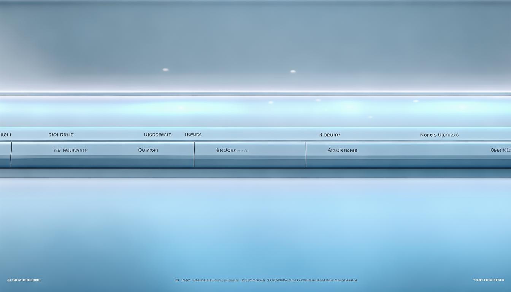
Task: Click the bright horizontal line below top banner
Action: pos(255,92)
